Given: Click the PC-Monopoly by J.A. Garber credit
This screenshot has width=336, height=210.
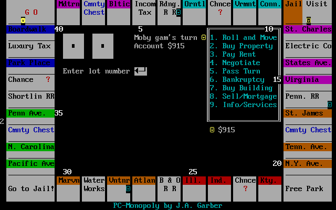Looking at the screenshot, I should click(168, 205).
